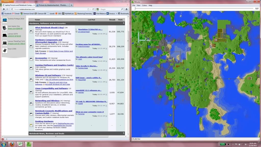Viewport: 261px width, 147px height.
Task: Show the URL history dropdown arrow
Action: pos(91,9)
